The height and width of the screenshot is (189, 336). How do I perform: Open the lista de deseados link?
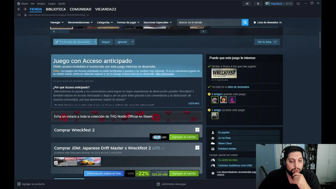pos(239,87)
